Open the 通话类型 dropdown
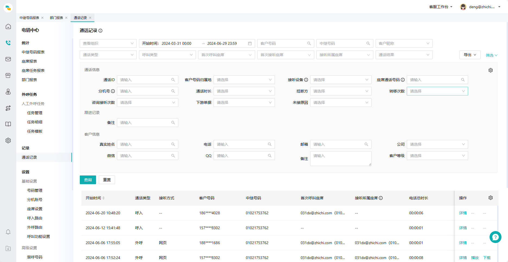Viewport: 508px width, 262px height. (108, 55)
